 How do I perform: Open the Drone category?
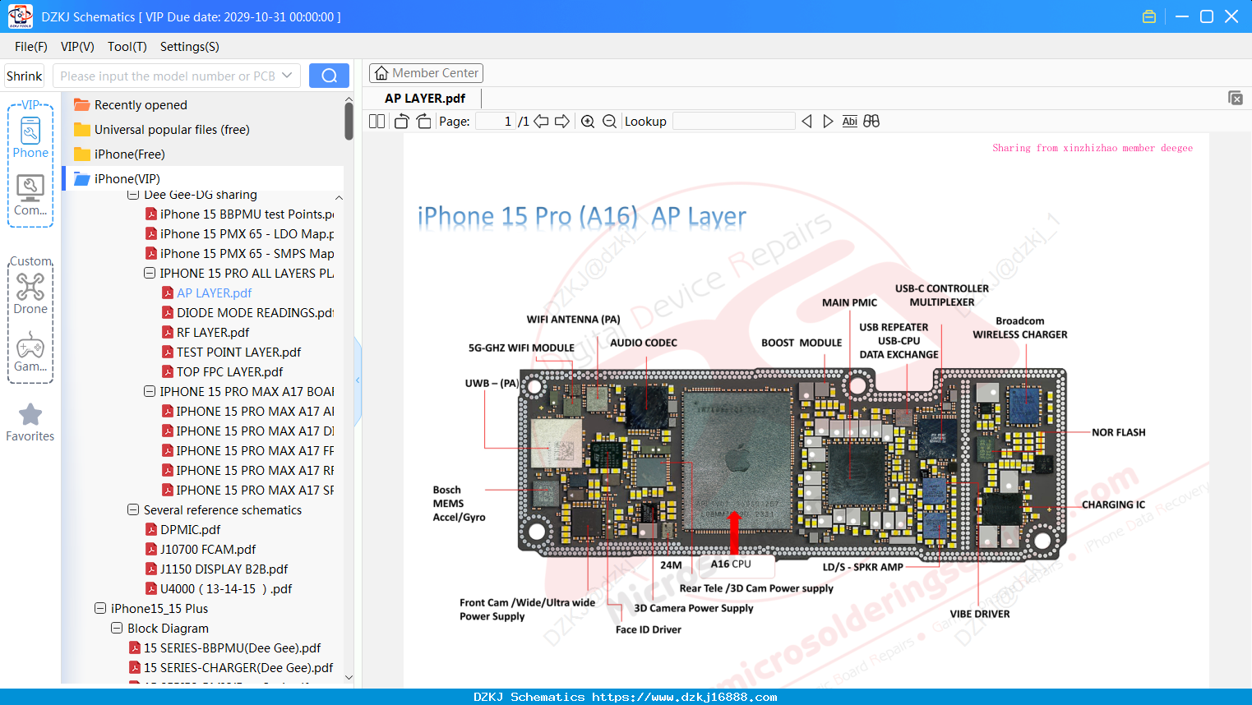(30, 293)
